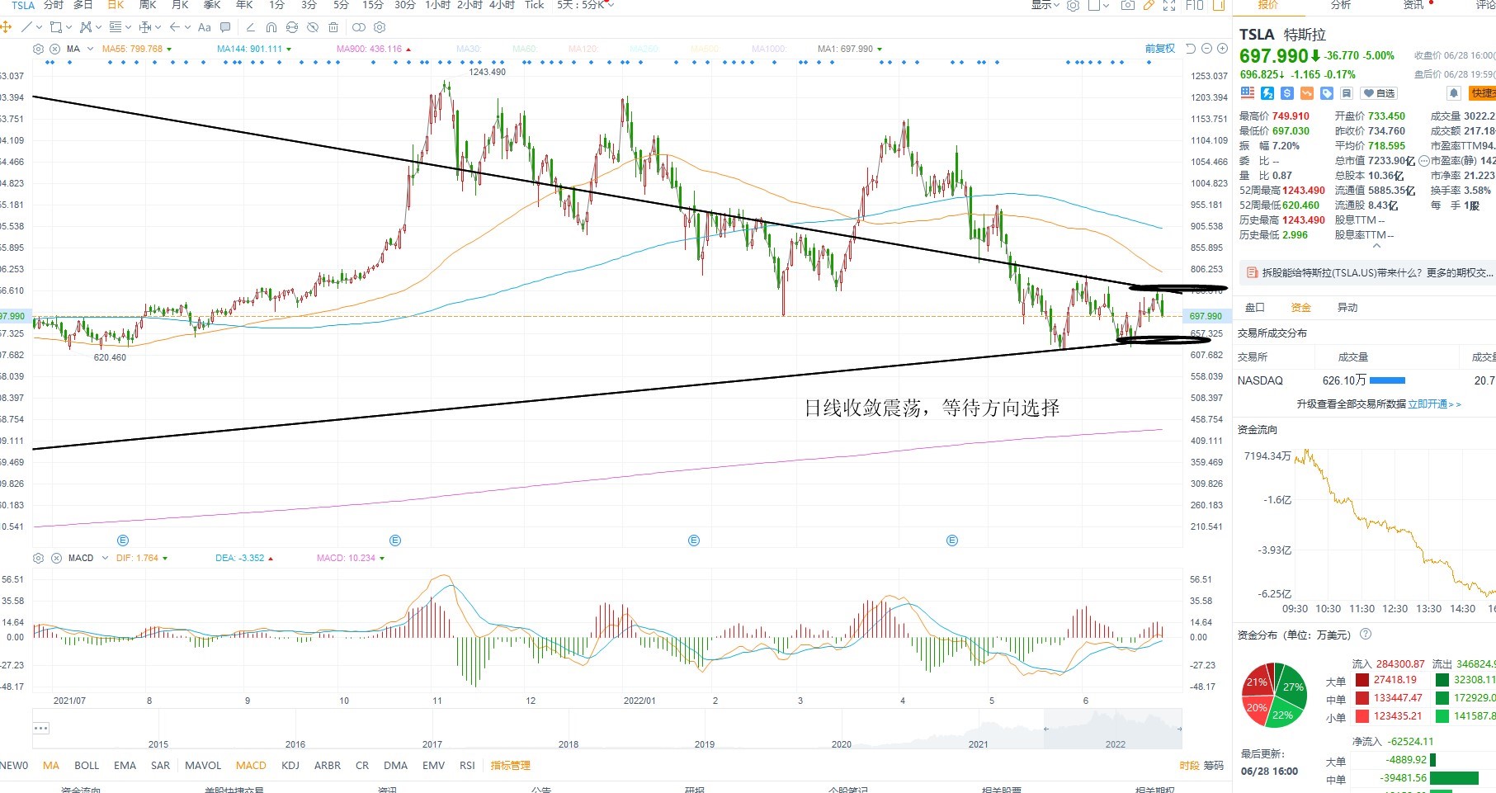This screenshot has height=793, width=1496.
Task: Click the move crosshair cursor tool
Action: [x=6, y=27]
